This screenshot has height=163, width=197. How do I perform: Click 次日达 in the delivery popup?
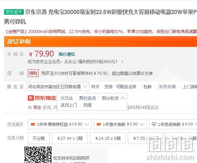pos(66,98)
